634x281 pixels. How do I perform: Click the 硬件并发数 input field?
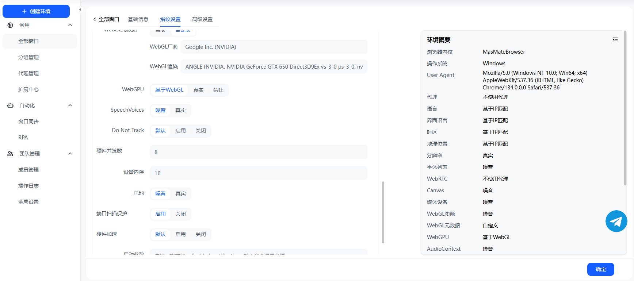[x=258, y=152]
